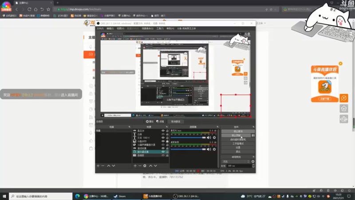Open source properties (属性) in the OBS toolbar
The image size is (355, 200).
click(x=150, y=121)
